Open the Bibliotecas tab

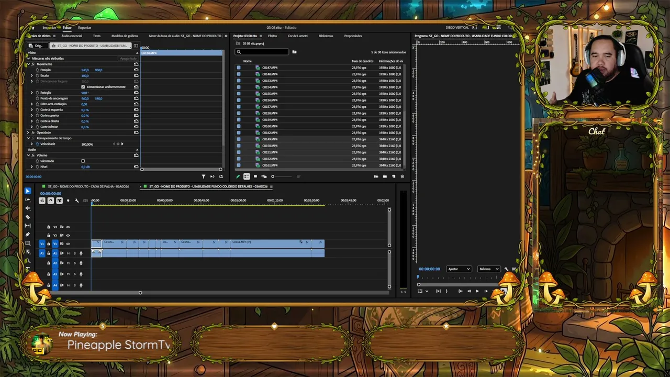tap(326, 36)
